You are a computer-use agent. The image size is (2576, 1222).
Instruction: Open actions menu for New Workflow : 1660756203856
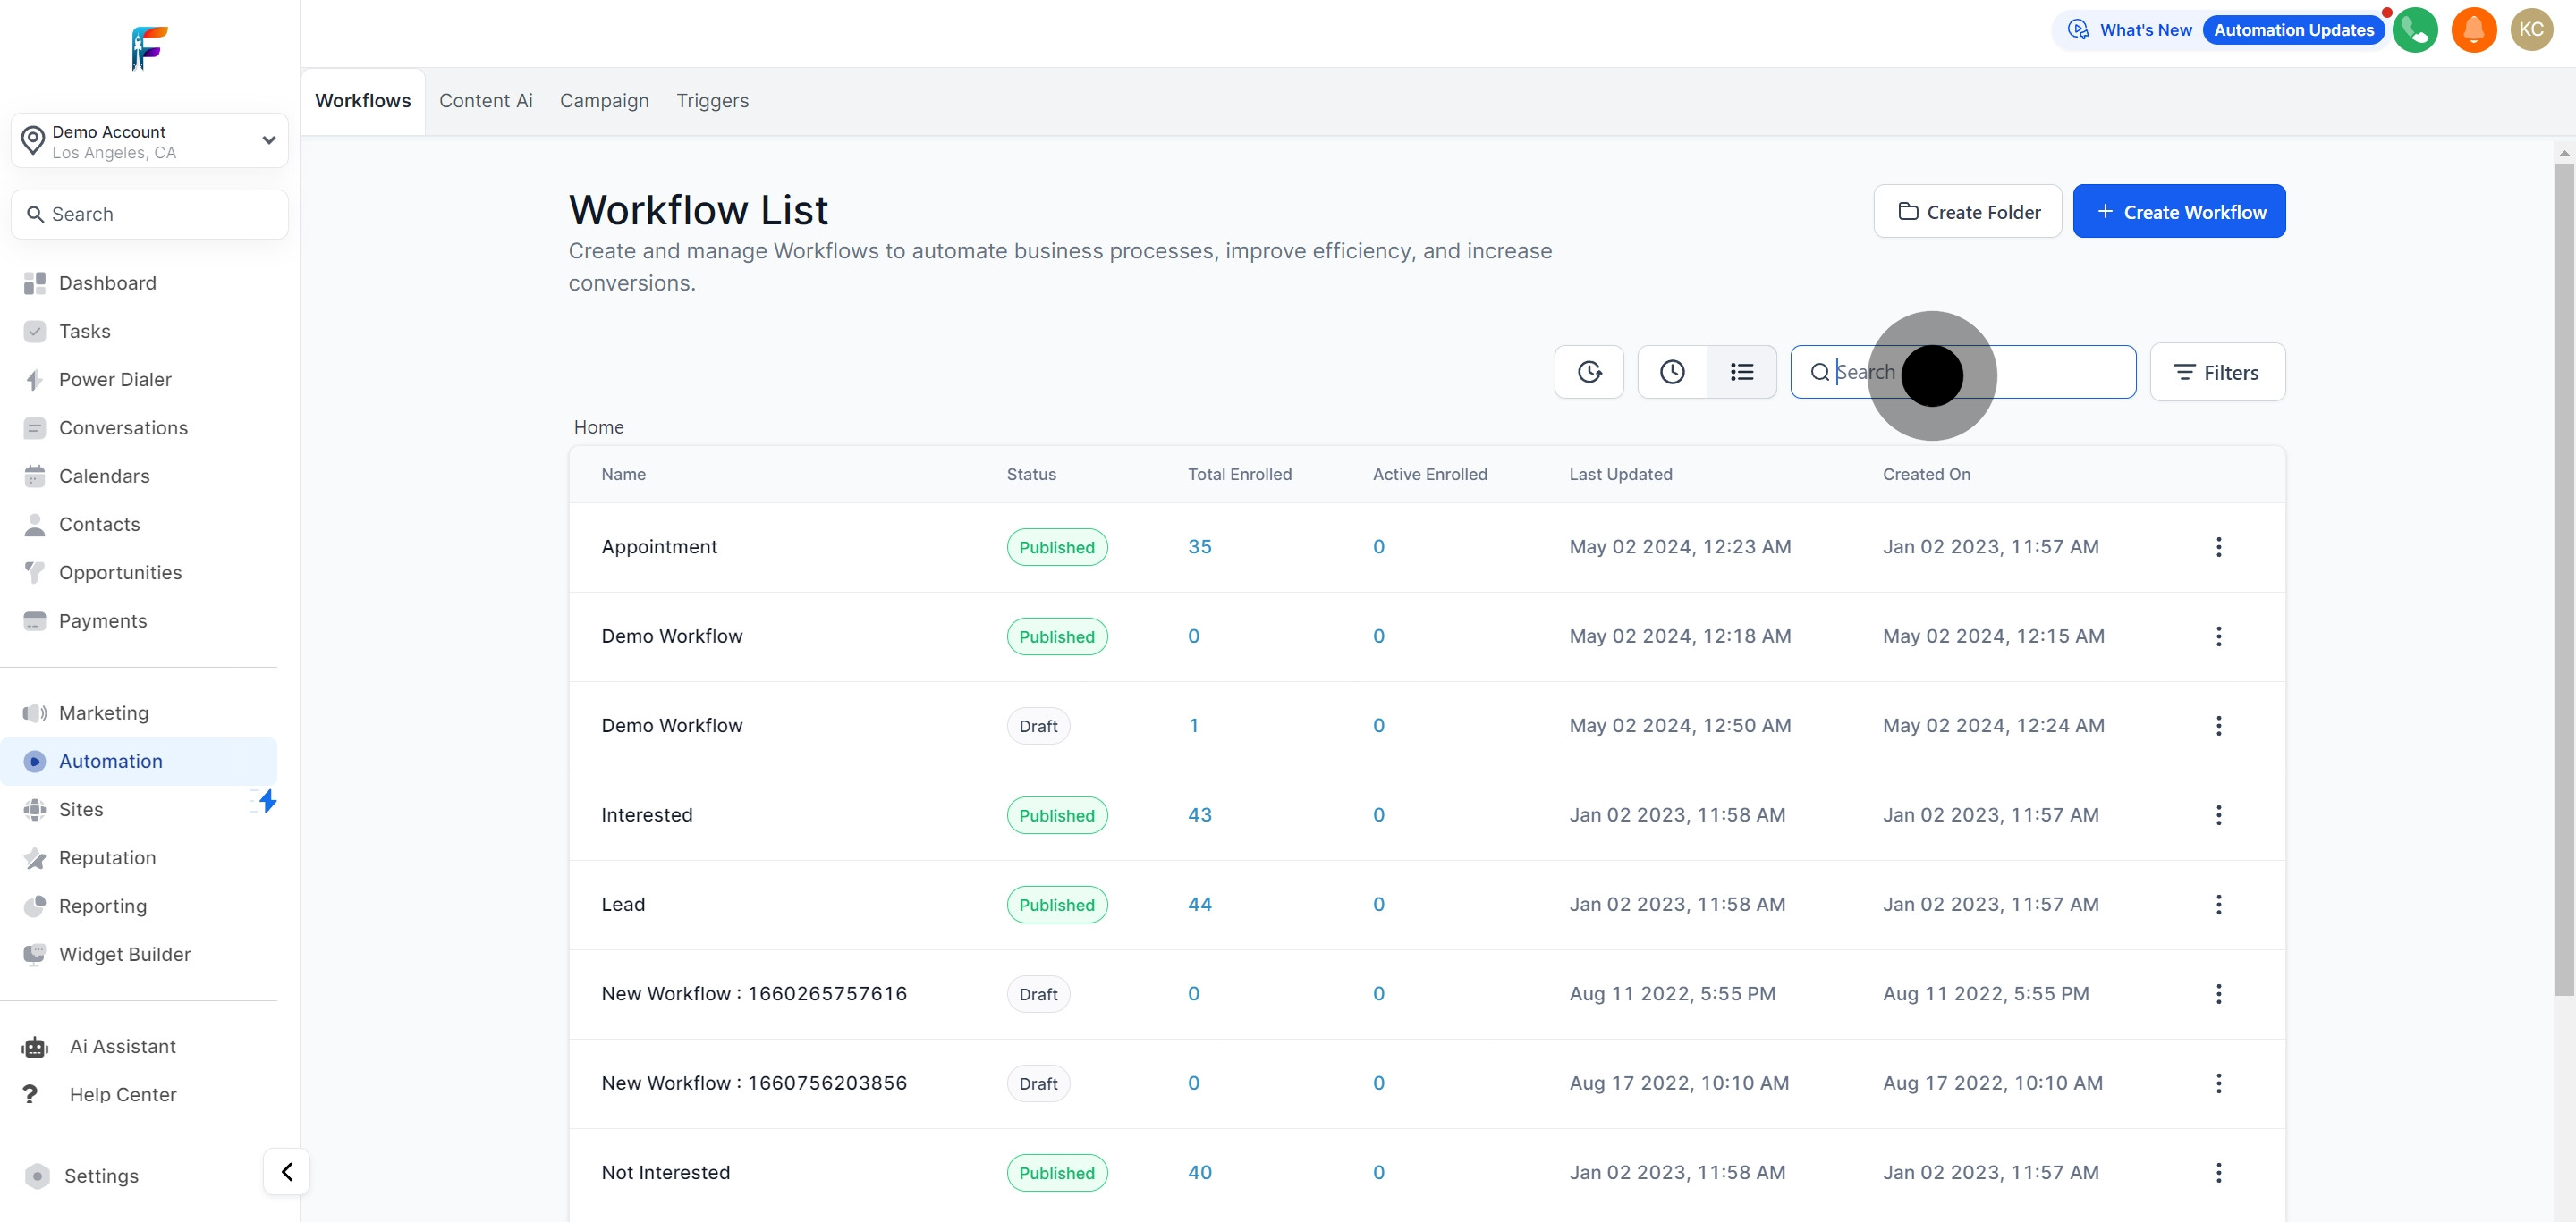(x=2218, y=1083)
